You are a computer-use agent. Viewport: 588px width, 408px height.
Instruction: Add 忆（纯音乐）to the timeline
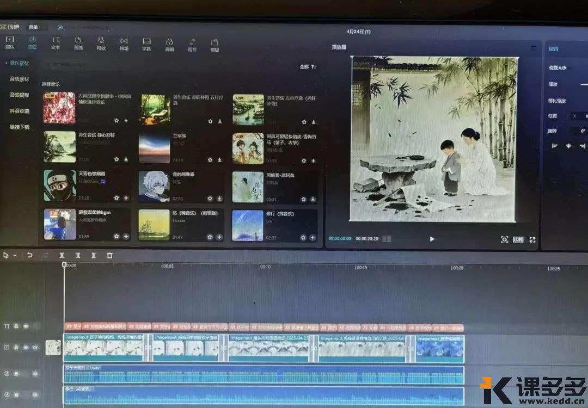219,237
